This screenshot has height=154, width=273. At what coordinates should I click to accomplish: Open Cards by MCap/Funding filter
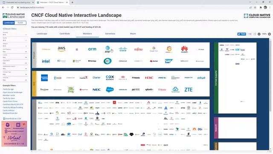[13, 107]
